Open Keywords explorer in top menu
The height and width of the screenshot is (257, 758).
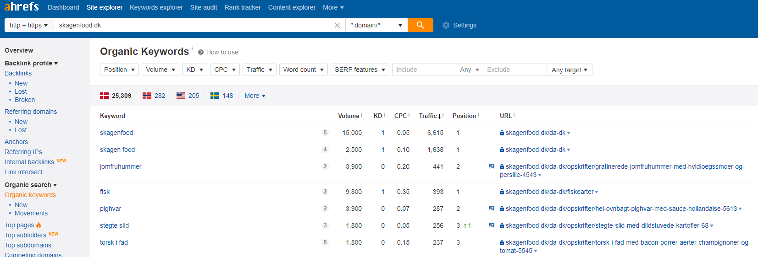(x=156, y=7)
